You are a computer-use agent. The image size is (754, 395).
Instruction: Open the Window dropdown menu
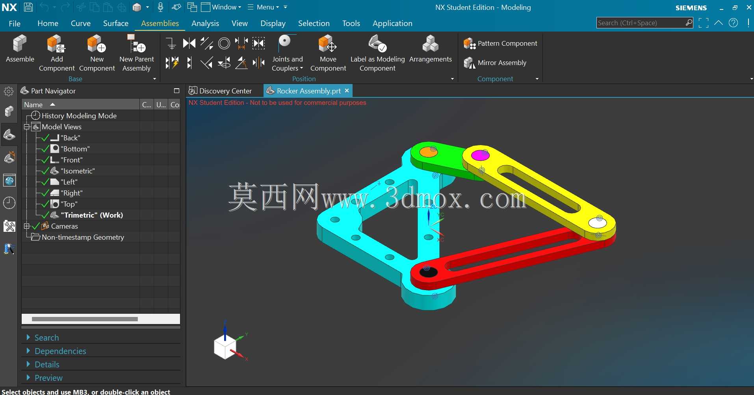pos(221,7)
